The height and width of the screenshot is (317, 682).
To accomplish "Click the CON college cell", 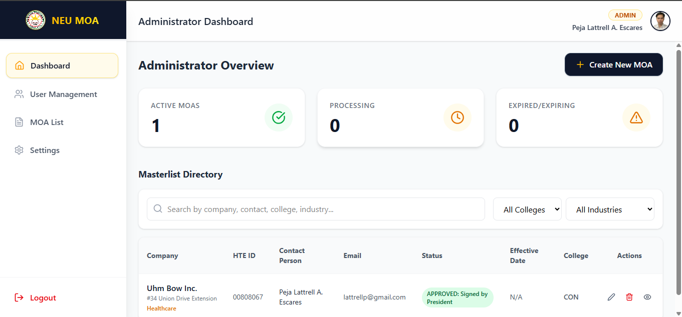I will [571, 297].
